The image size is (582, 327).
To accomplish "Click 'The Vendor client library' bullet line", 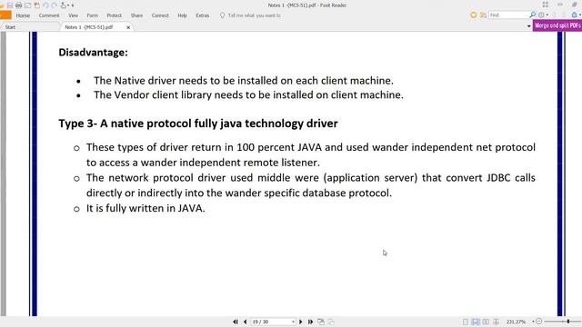I will coord(248,94).
